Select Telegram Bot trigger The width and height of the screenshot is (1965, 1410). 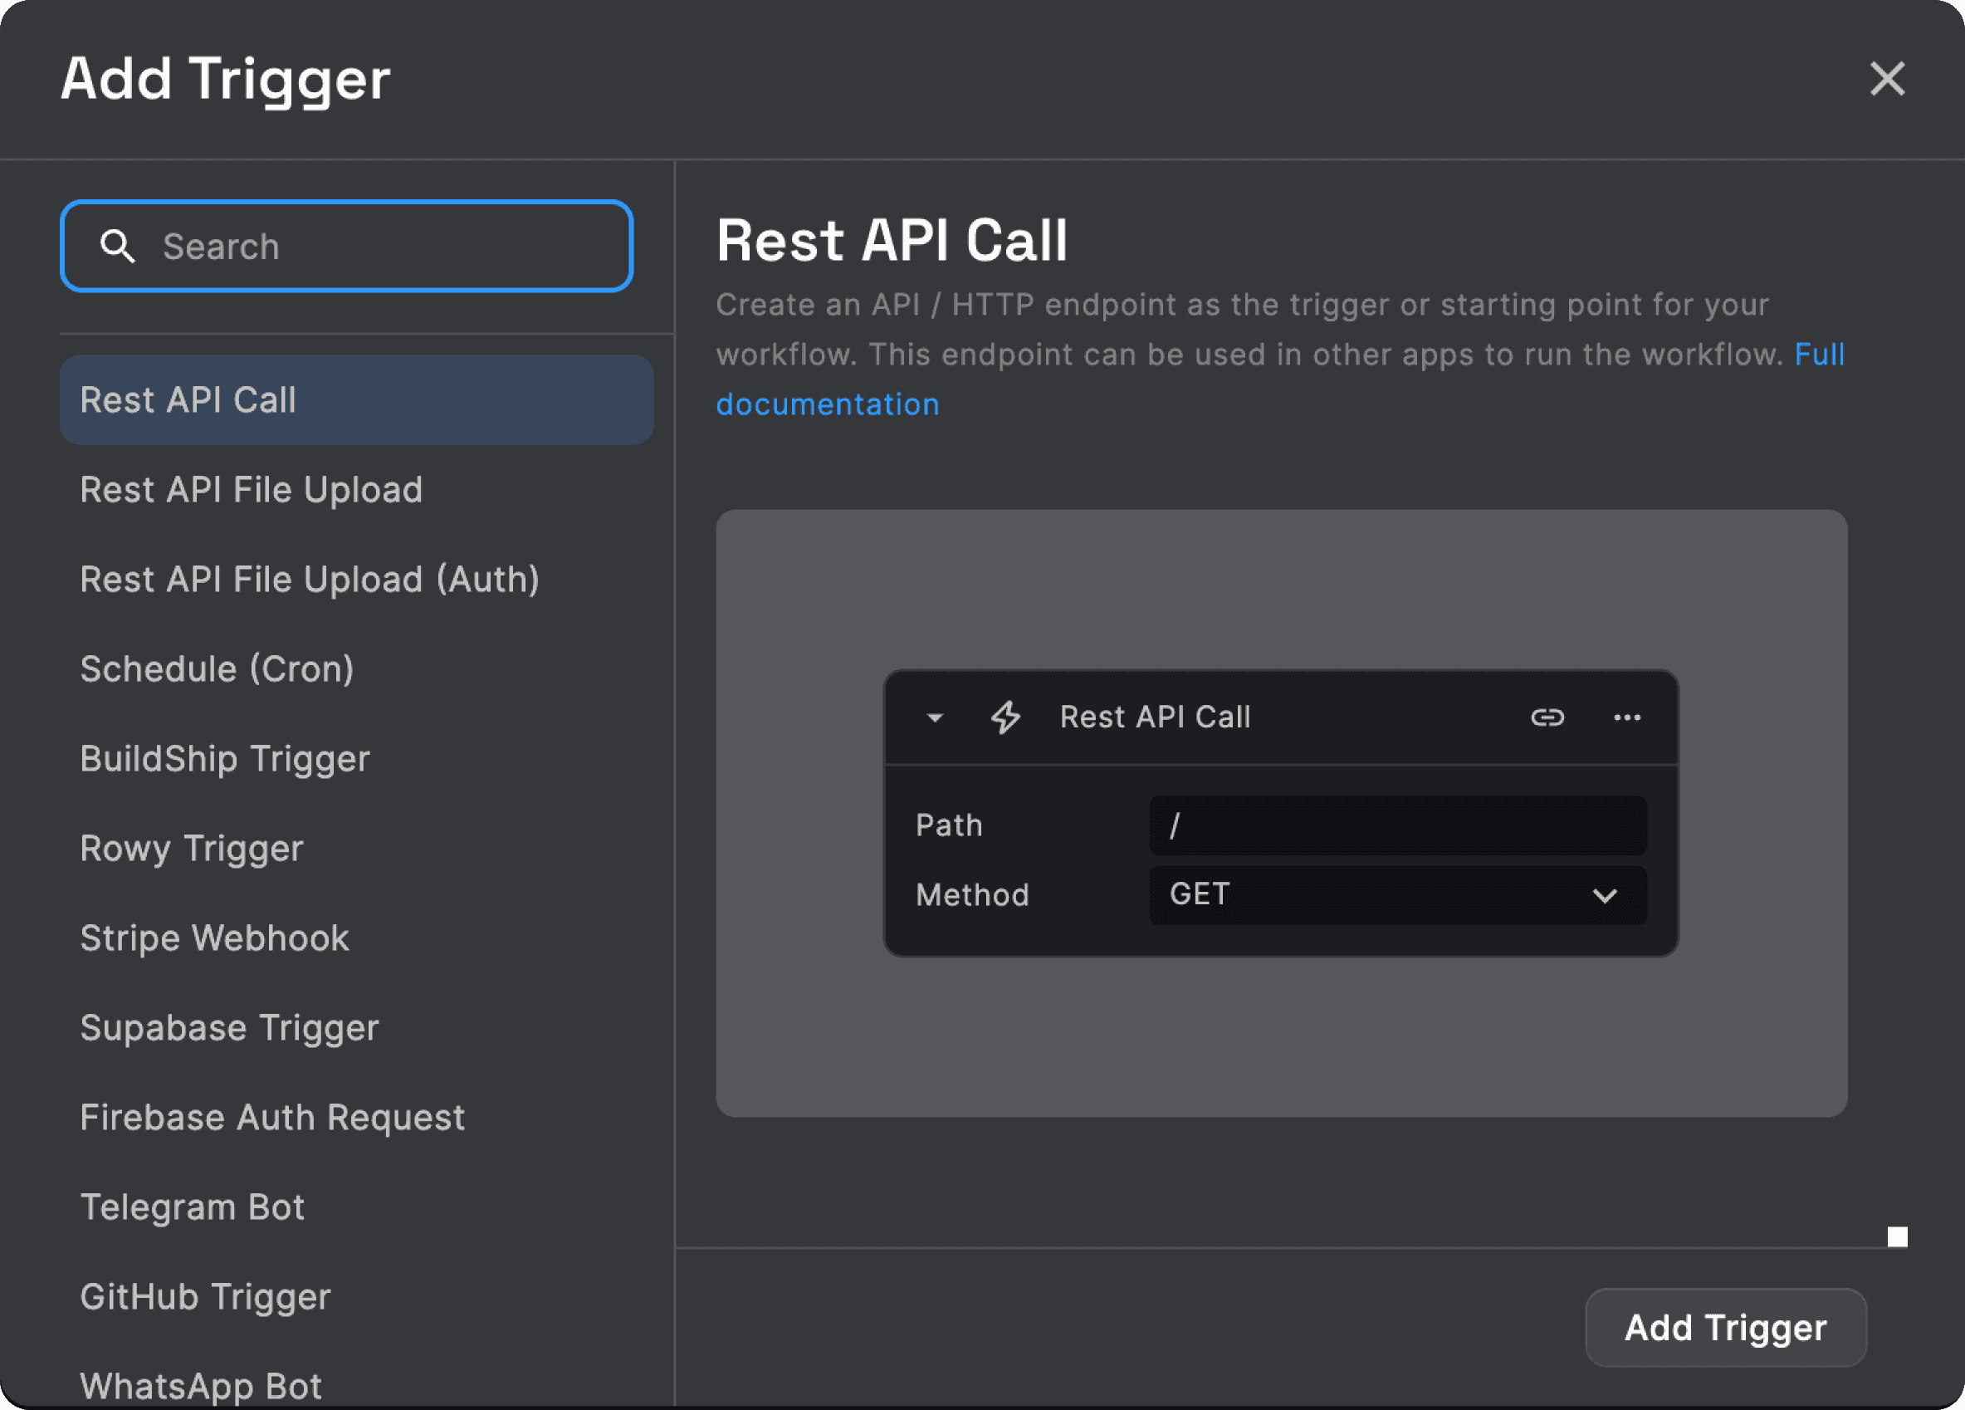pos(193,1207)
